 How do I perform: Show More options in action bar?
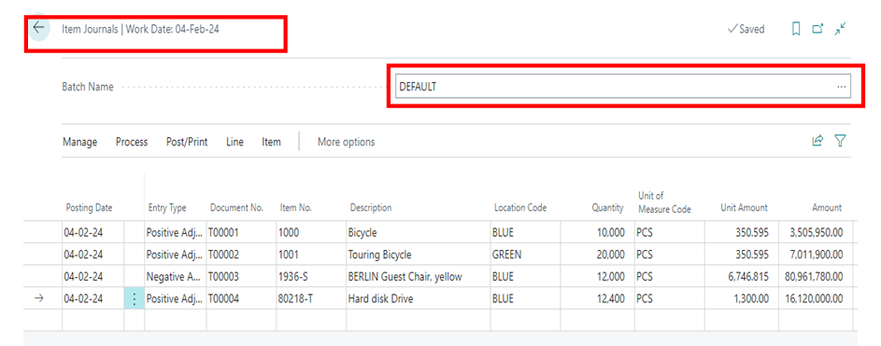click(x=346, y=142)
